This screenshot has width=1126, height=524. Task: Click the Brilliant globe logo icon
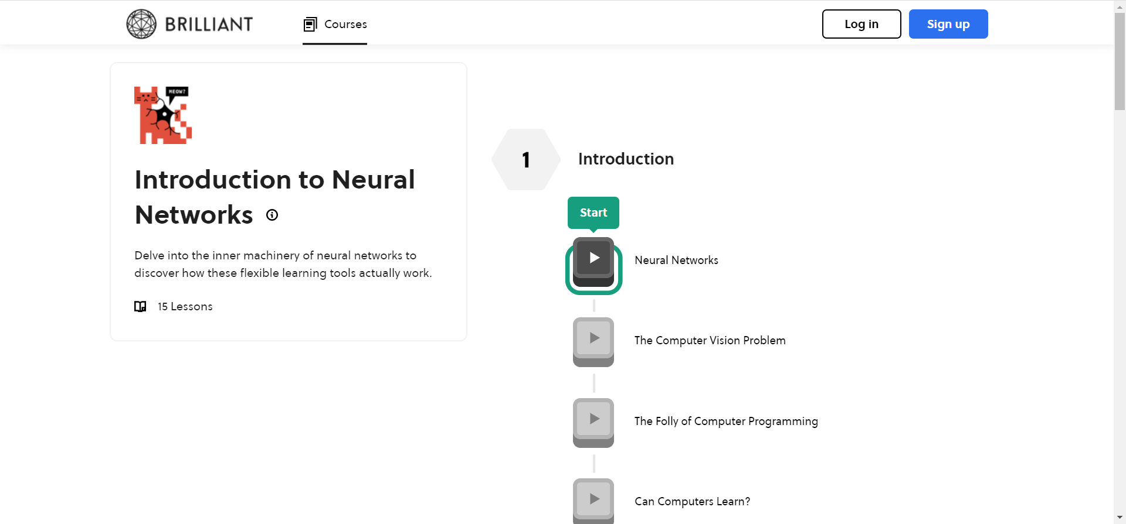pyautogui.click(x=141, y=24)
